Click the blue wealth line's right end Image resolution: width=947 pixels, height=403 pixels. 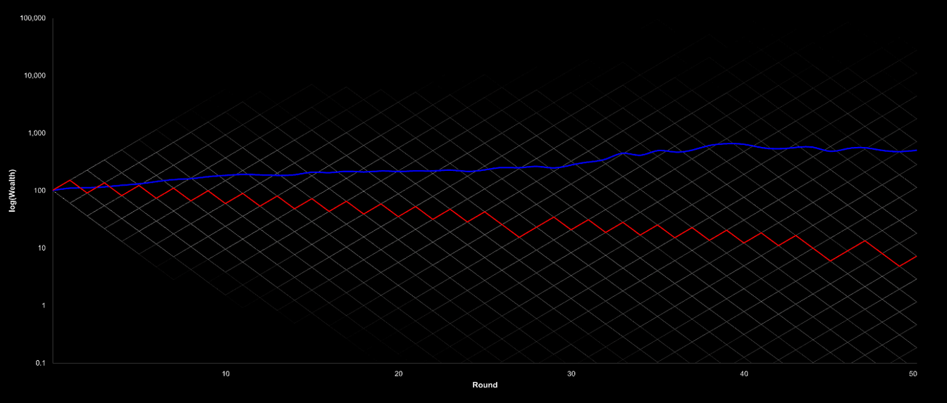pos(916,151)
